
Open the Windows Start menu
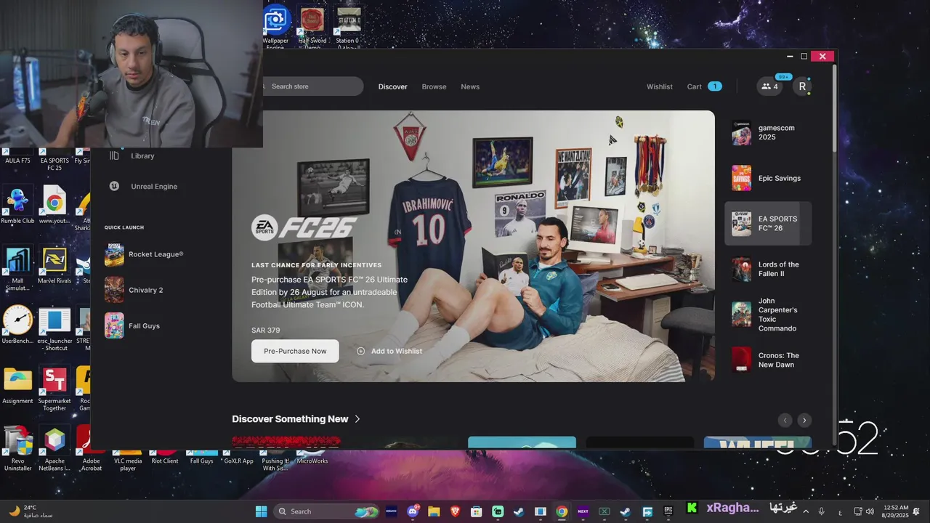(x=261, y=511)
